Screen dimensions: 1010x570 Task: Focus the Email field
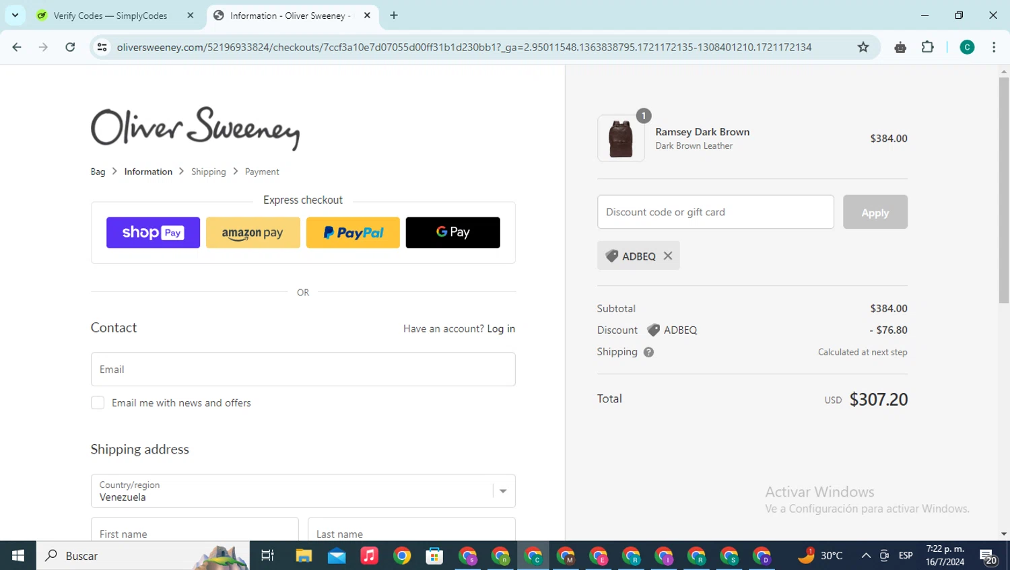point(303,369)
